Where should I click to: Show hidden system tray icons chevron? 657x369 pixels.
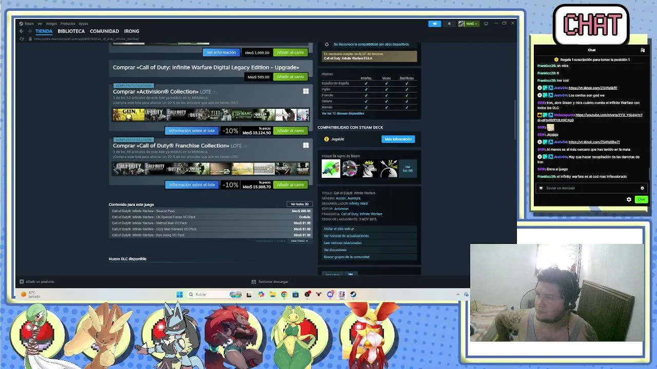[x=458, y=294]
